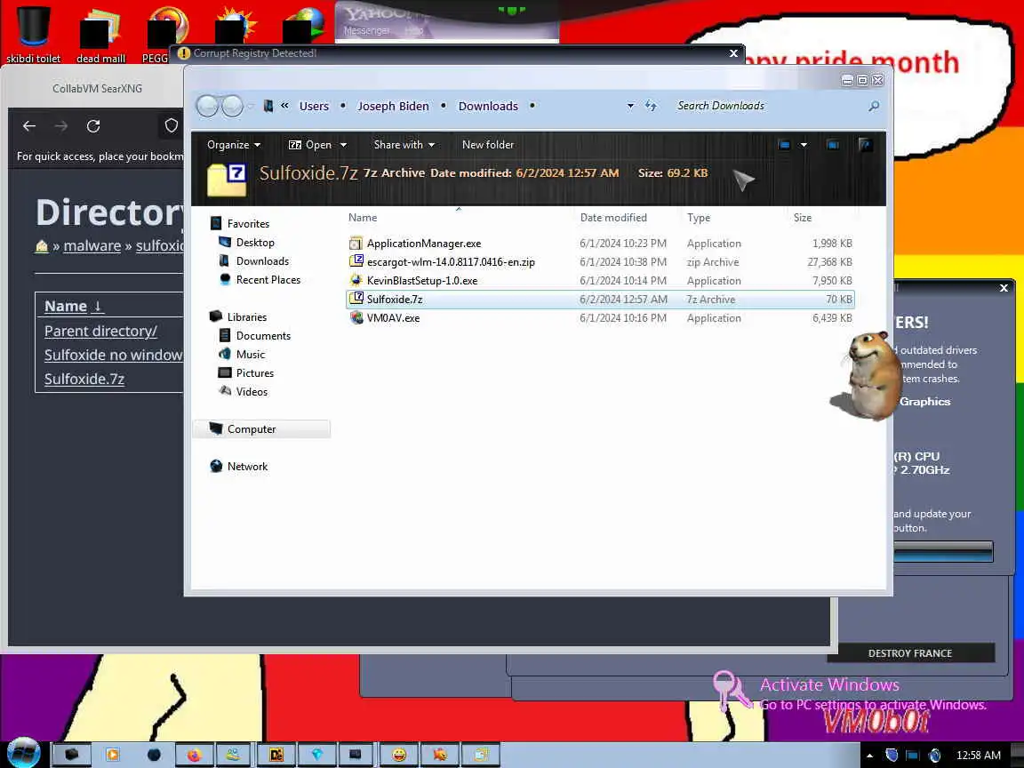Open the Music library
The image size is (1024, 768).
(x=250, y=354)
